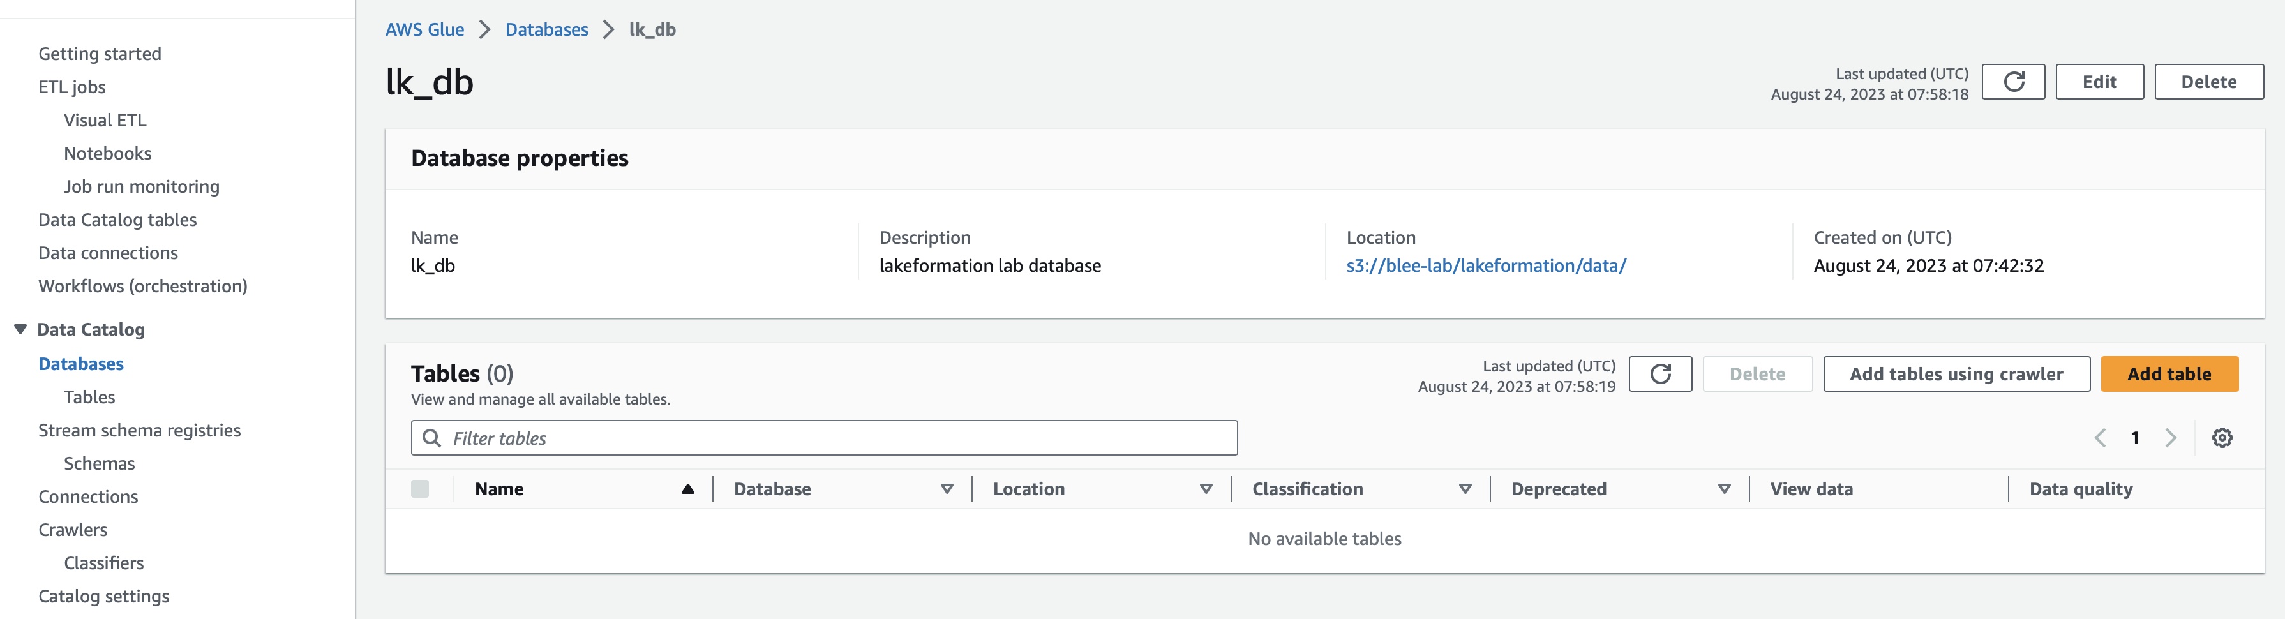This screenshot has height=619, width=2285.
Task: Sort tables by Name ascending arrow
Action: point(687,489)
